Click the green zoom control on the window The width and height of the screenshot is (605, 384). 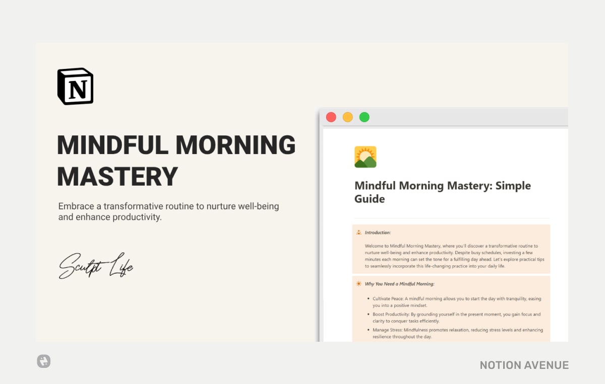coord(364,117)
